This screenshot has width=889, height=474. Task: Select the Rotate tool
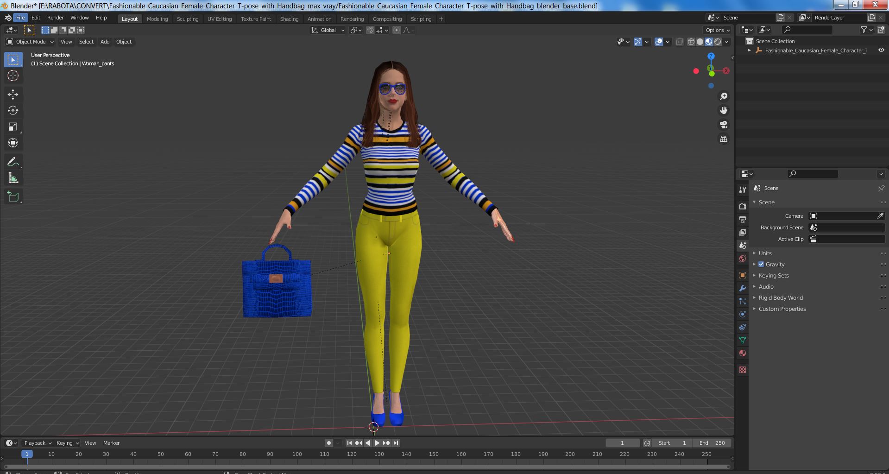click(13, 110)
